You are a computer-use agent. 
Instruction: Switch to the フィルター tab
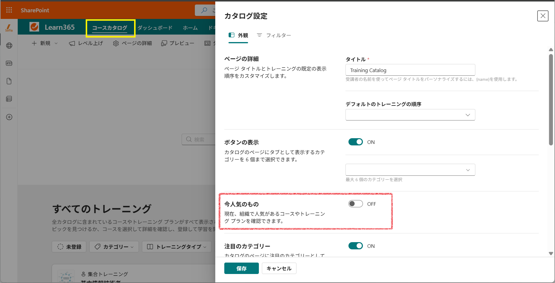274,35
